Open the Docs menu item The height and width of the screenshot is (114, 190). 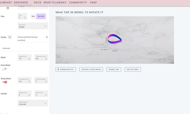[37, 2]
